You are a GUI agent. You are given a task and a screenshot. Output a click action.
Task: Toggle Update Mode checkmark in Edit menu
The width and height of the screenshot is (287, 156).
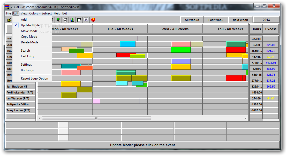tap(16, 25)
